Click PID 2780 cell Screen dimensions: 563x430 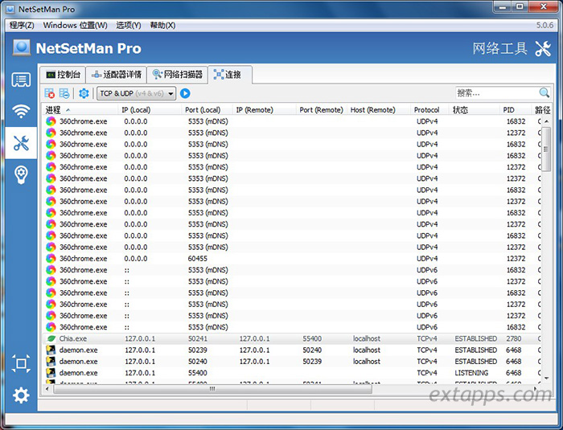513,338
